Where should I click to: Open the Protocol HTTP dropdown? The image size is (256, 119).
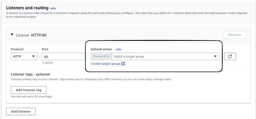pos(23,56)
